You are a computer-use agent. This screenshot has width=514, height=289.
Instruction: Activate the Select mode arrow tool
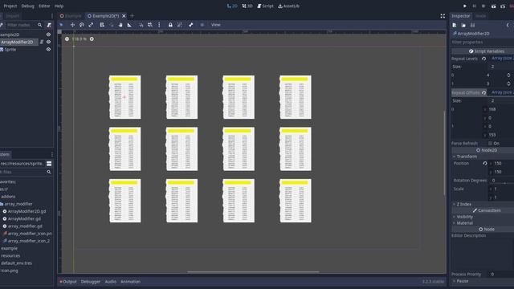point(61,25)
